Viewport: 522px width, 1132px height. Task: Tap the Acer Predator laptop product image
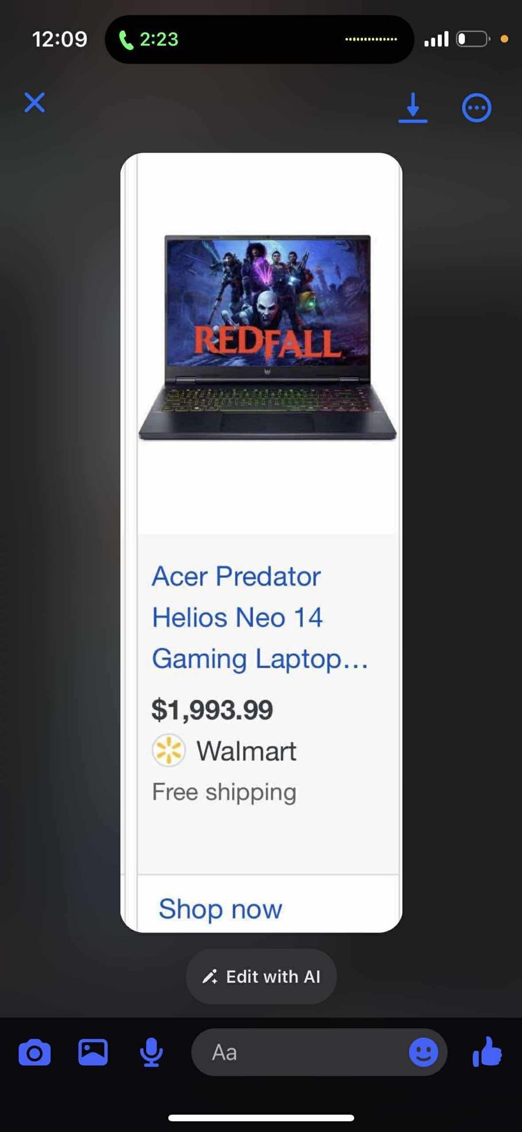click(267, 338)
